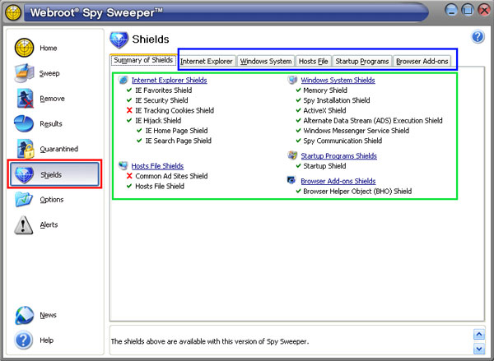Open the Startup Programs Shields link

click(338, 155)
